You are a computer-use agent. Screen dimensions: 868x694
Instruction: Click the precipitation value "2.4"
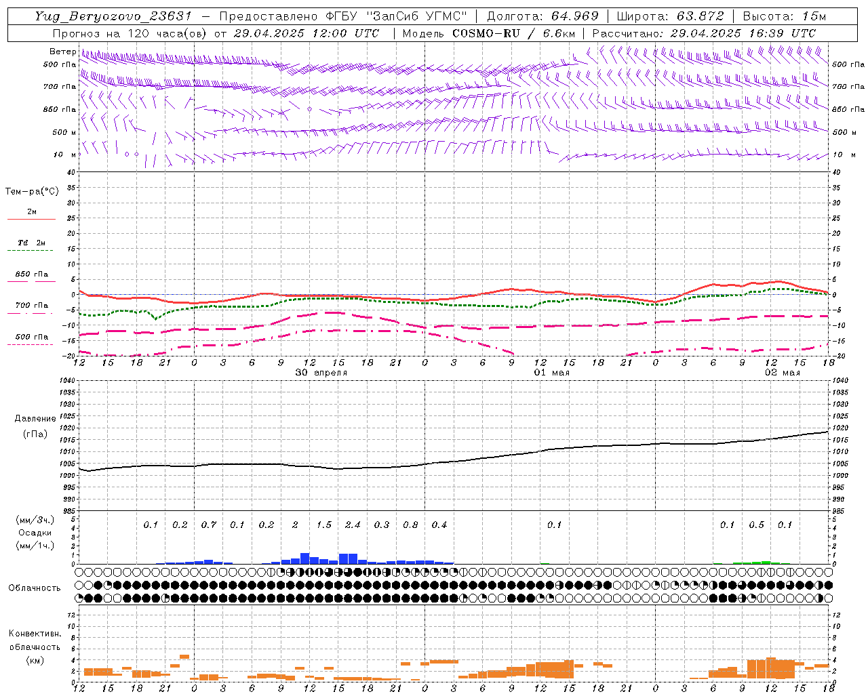(x=353, y=525)
